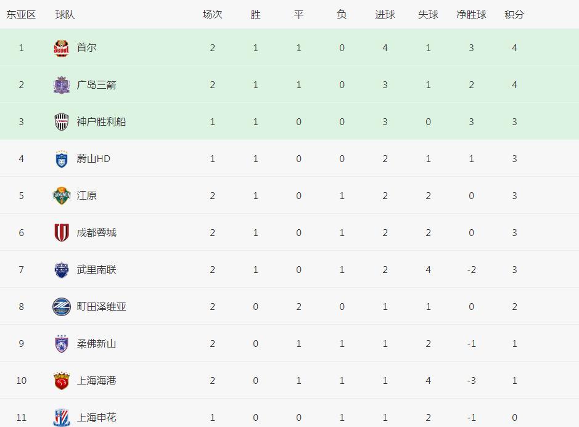Click the 东亚区 header label

pos(21,14)
